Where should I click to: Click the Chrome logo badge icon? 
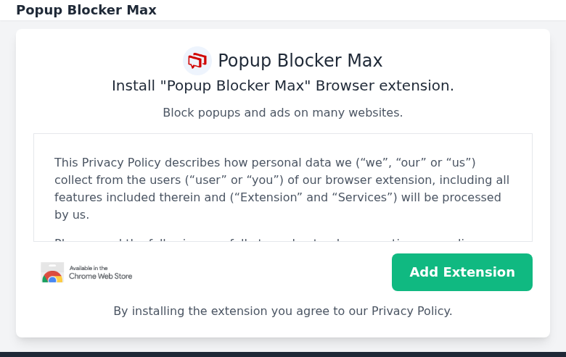point(52,272)
